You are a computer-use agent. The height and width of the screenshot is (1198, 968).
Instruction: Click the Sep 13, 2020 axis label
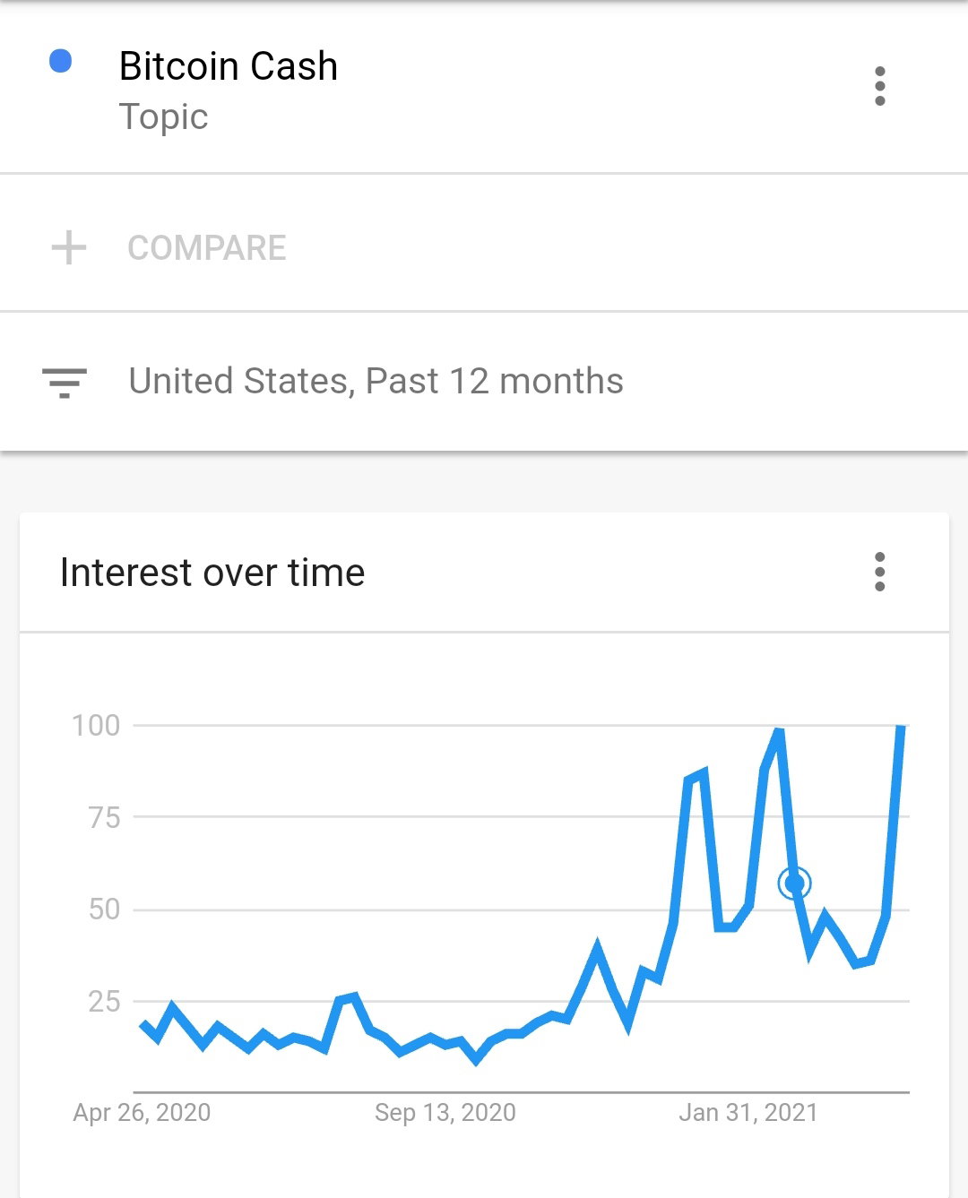(445, 1113)
